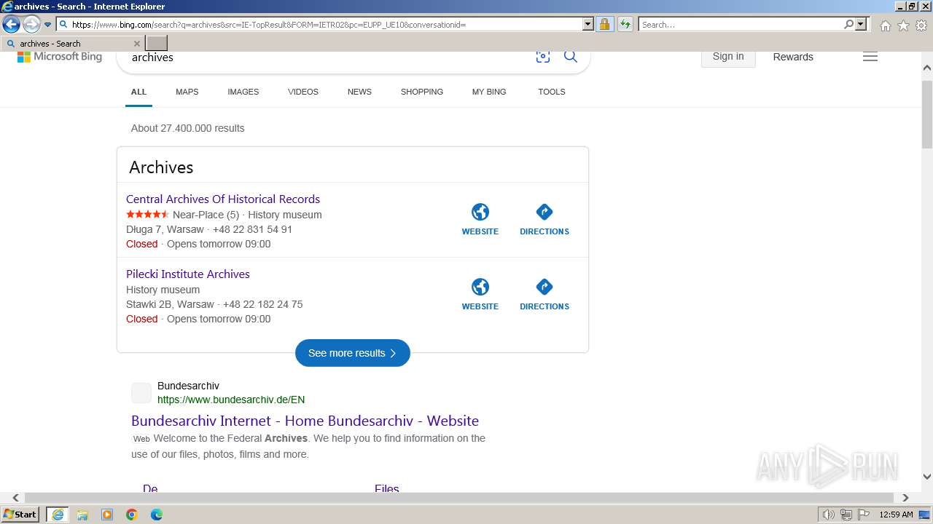The height and width of the screenshot is (524, 933).
Task: Launch Bing visual search camera icon
Action: point(543,57)
